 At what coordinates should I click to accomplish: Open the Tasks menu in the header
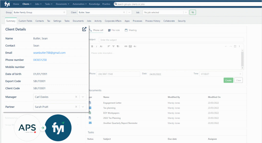coord(49,4)
